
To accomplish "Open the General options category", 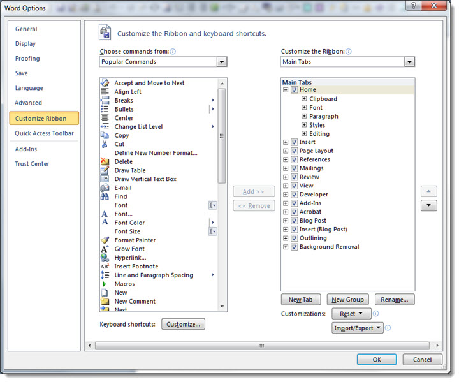I will pos(26,29).
